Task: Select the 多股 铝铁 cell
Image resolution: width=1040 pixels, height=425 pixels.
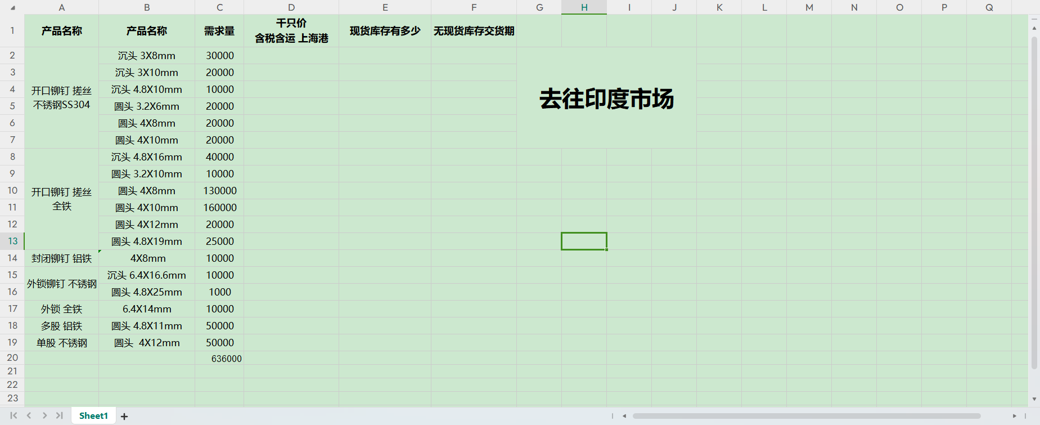Action: (x=62, y=326)
